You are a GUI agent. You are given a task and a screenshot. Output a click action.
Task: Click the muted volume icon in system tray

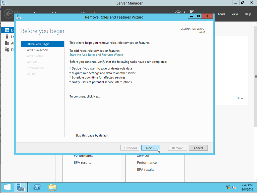[x=234, y=187]
